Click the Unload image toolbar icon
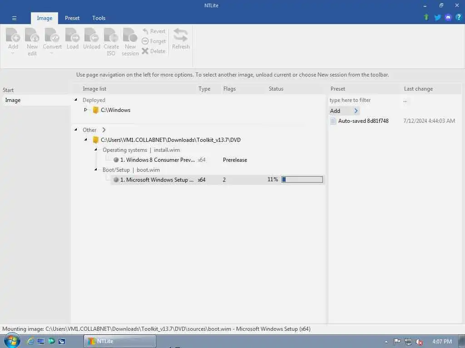Image resolution: width=465 pixels, height=348 pixels. pos(91,35)
